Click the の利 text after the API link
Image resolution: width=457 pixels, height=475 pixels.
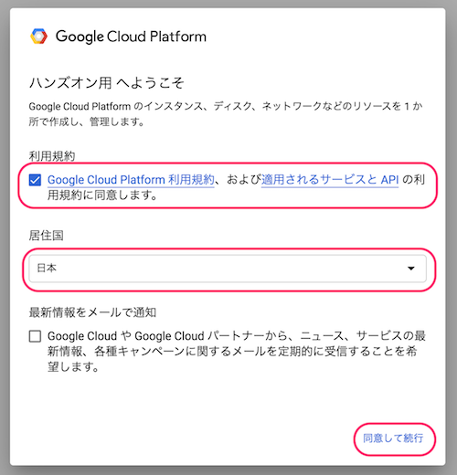[x=414, y=180]
